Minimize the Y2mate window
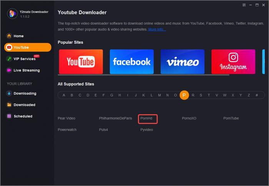 (251, 5)
